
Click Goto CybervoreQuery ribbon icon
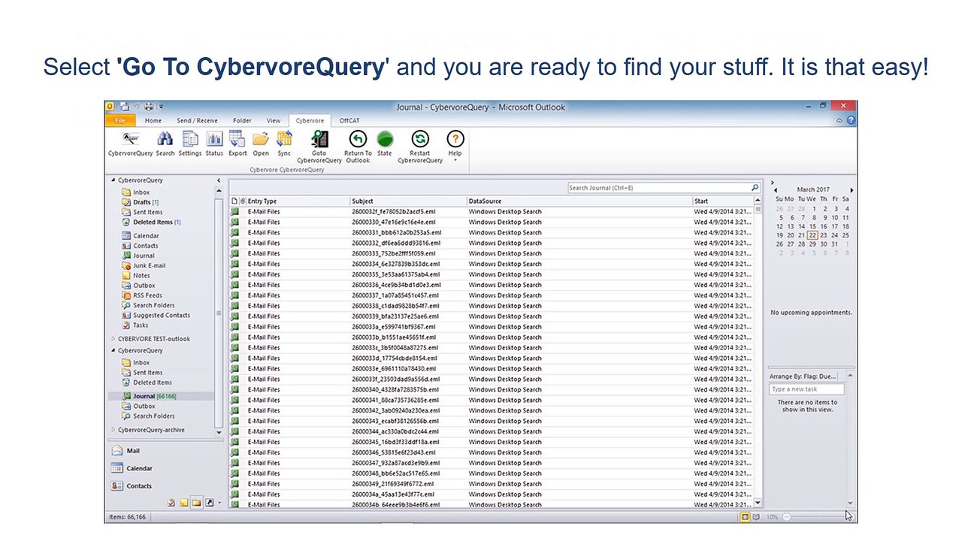point(319,139)
